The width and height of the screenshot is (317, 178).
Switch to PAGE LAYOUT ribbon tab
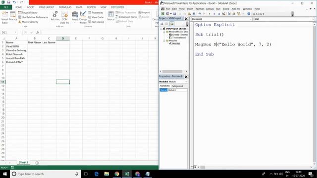pos(47,7)
